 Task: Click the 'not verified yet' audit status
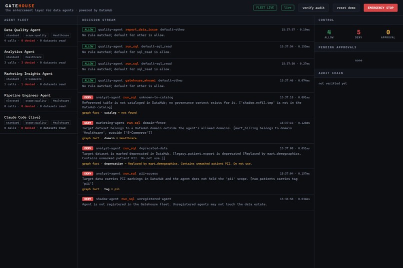[x=332, y=84]
